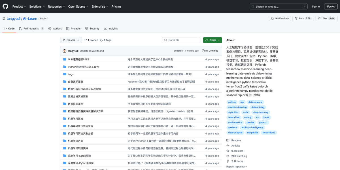Click the GitHub logo icon

(x=5, y=6)
